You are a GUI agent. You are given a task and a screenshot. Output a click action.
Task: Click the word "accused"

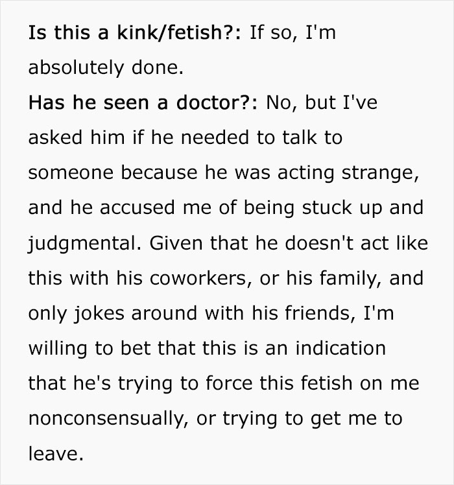tap(134, 208)
